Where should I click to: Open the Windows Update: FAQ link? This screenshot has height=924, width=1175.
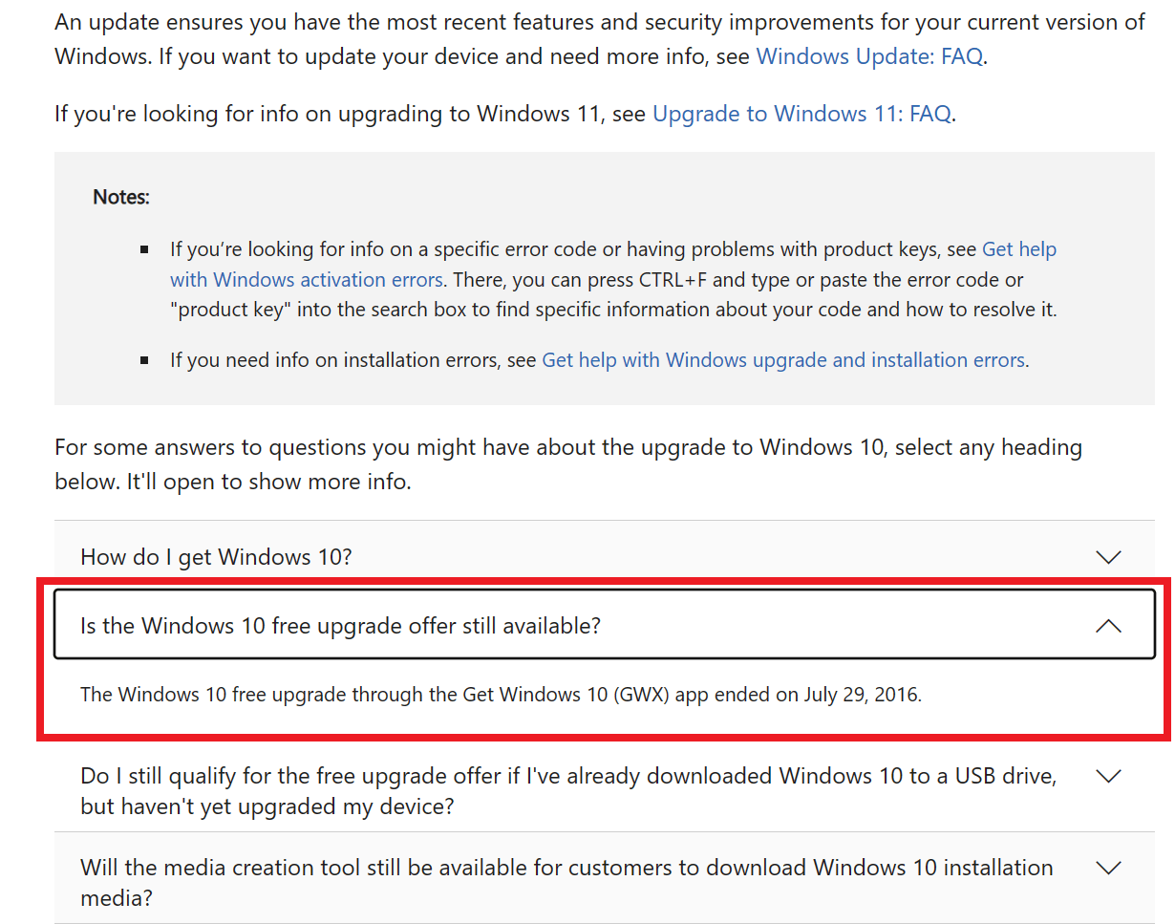(x=869, y=56)
